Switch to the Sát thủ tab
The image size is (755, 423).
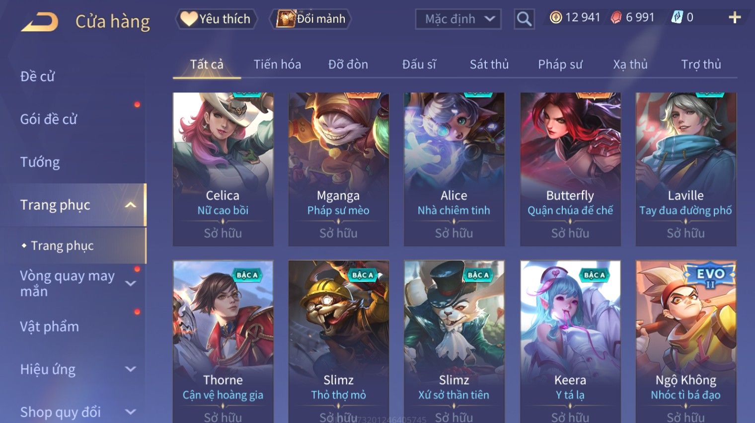[x=489, y=64]
